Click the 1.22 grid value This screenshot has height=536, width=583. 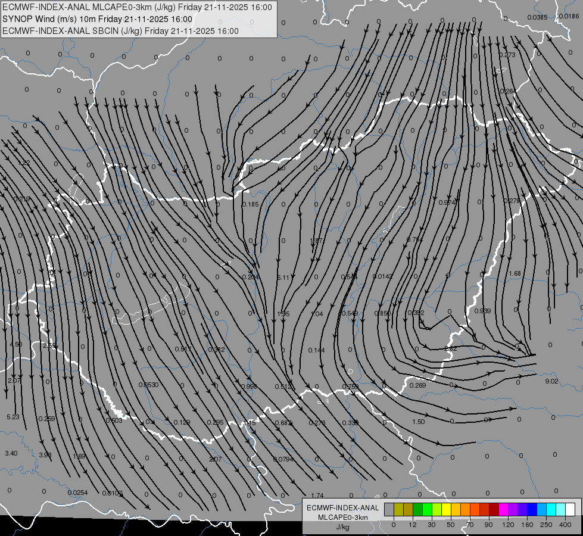point(24,163)
